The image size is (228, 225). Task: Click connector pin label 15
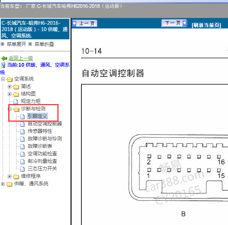pyautogui.click(x=221, y=176)
